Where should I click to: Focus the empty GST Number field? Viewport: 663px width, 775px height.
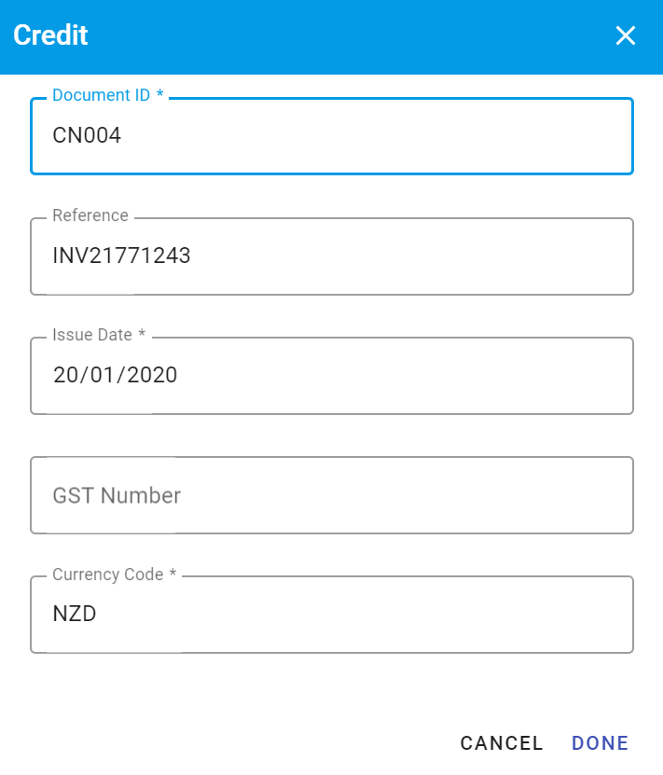(x=331, y=495)
